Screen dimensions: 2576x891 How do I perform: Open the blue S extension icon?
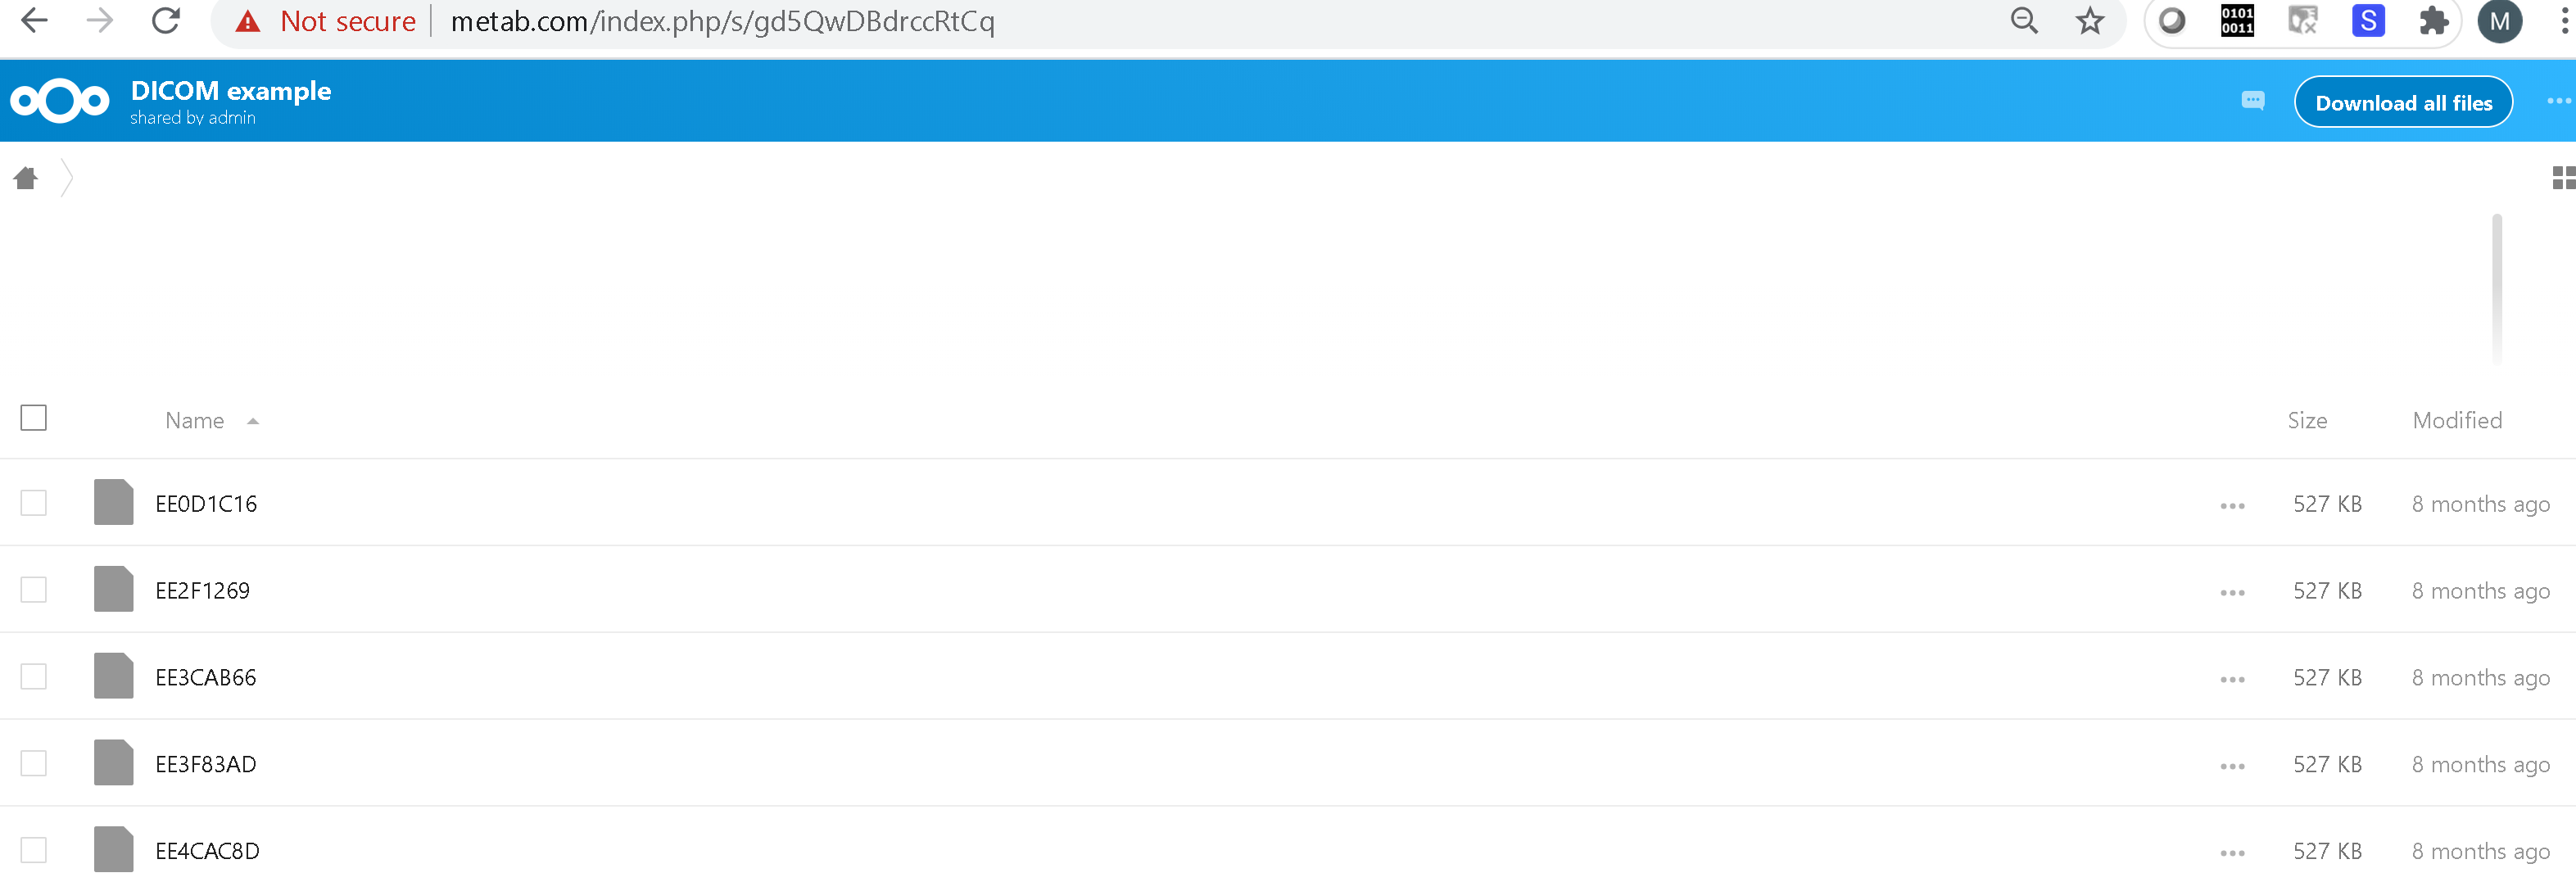pos(2367,21)
